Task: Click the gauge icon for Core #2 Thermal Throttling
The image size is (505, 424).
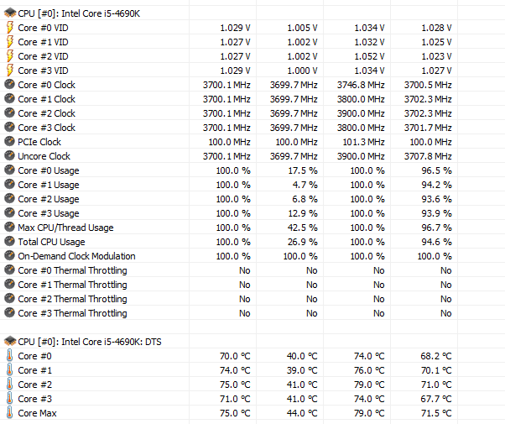Action: coord(10,299)
